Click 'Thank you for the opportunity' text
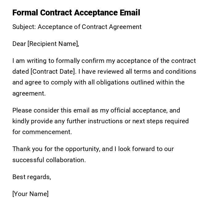 point(56,149)
